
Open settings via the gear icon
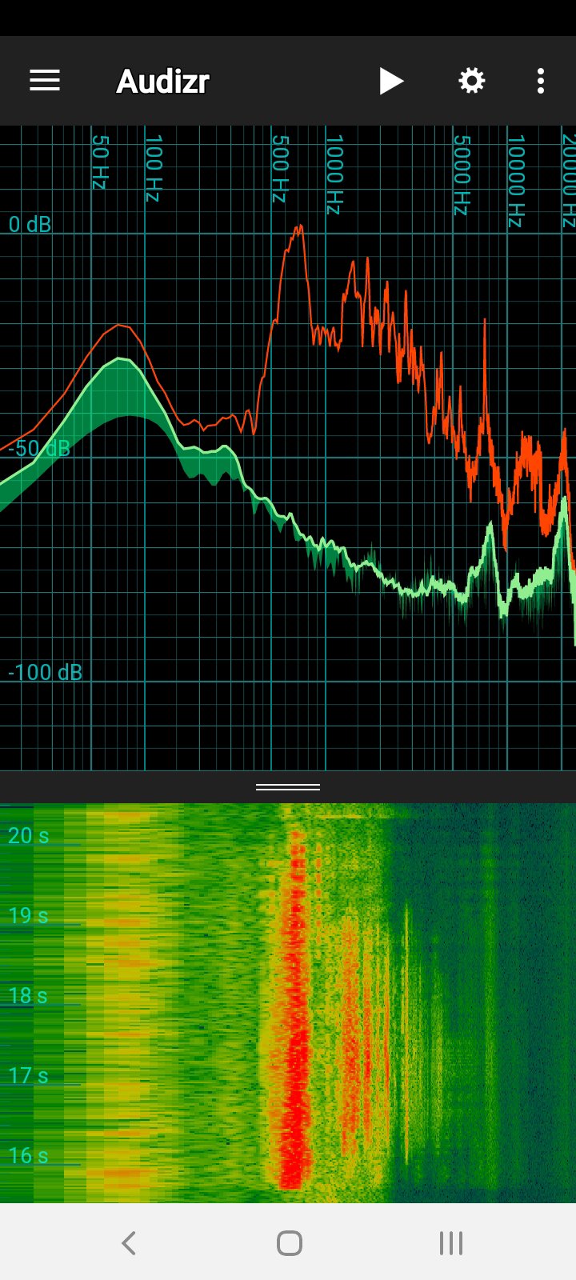point(471,81)
